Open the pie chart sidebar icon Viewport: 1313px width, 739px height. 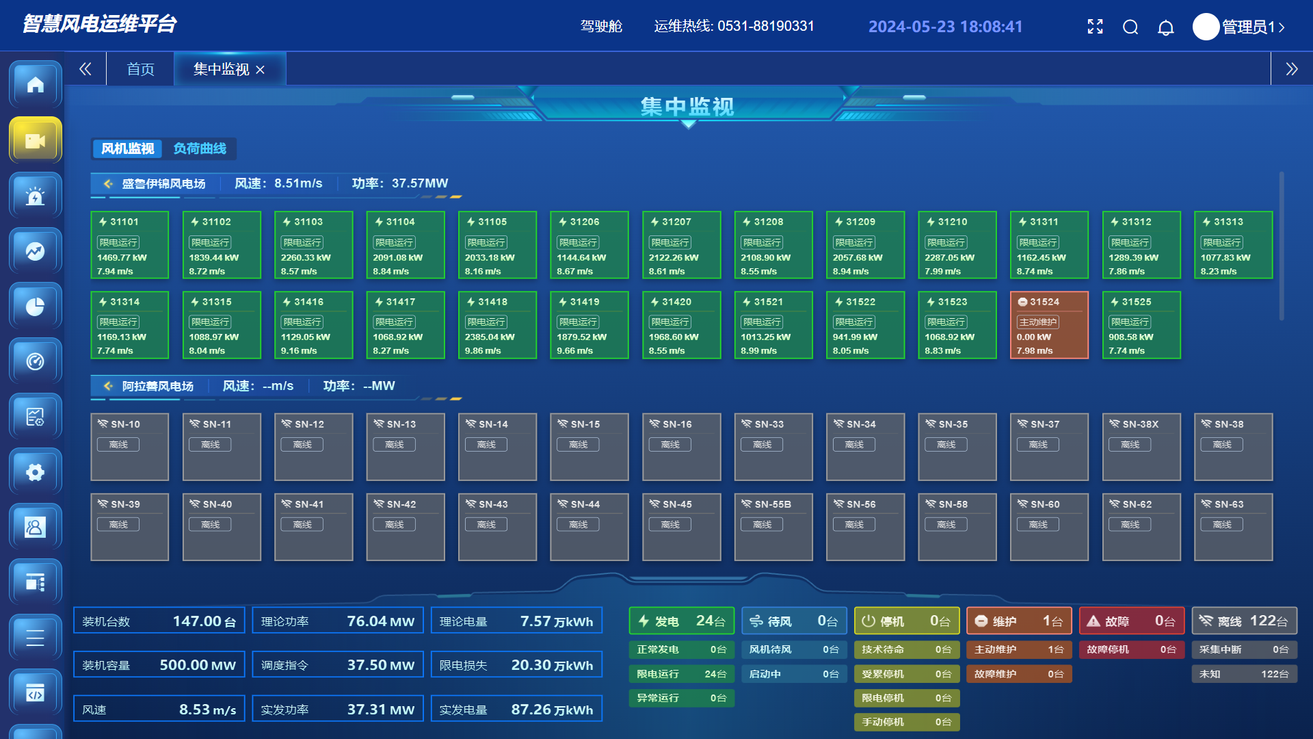(x=35, y=307)
